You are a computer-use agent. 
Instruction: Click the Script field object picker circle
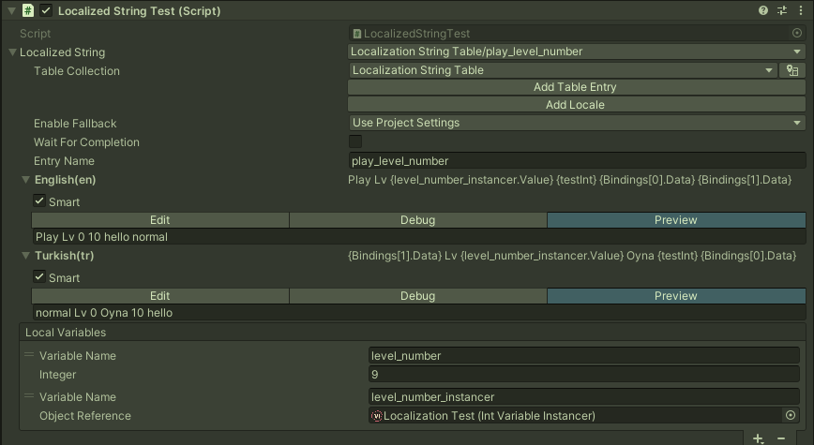tap(797, 33)
